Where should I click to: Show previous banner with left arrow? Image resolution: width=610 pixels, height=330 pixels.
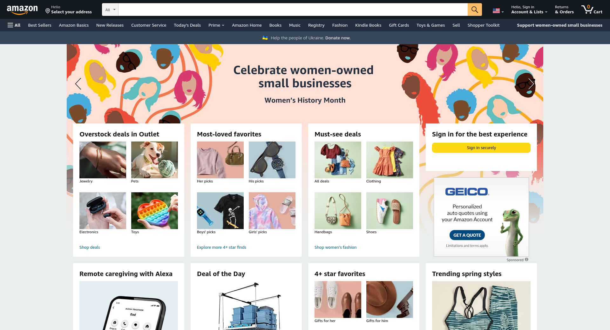pyautogui.click(x=78, y=84)
